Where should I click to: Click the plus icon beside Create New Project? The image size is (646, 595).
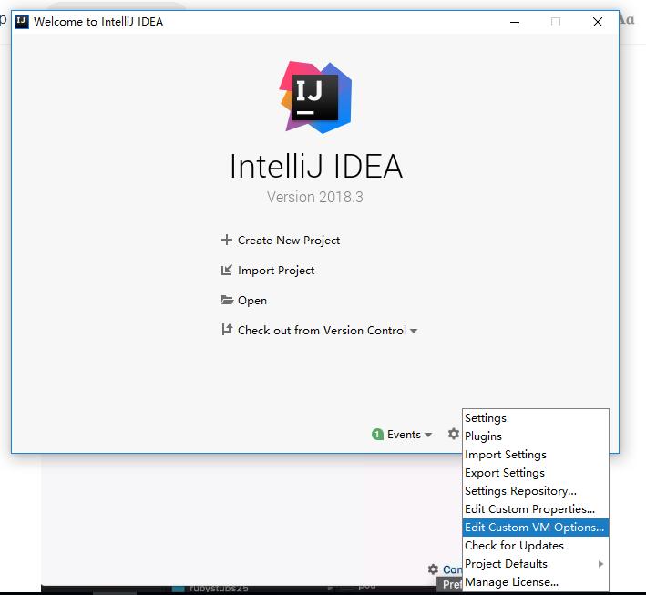227,240
